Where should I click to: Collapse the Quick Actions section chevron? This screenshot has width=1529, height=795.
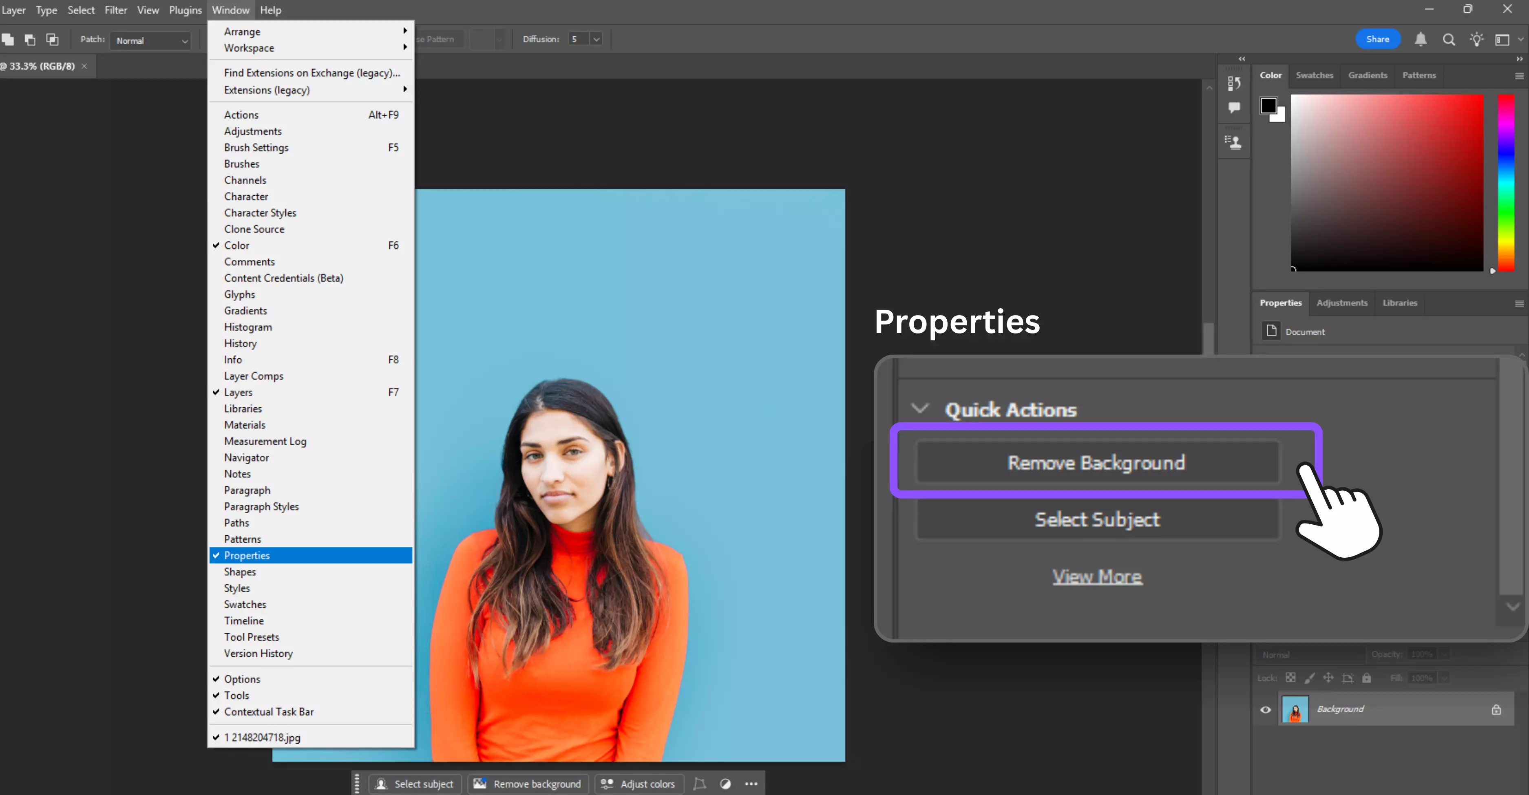[x=919, y=408]
